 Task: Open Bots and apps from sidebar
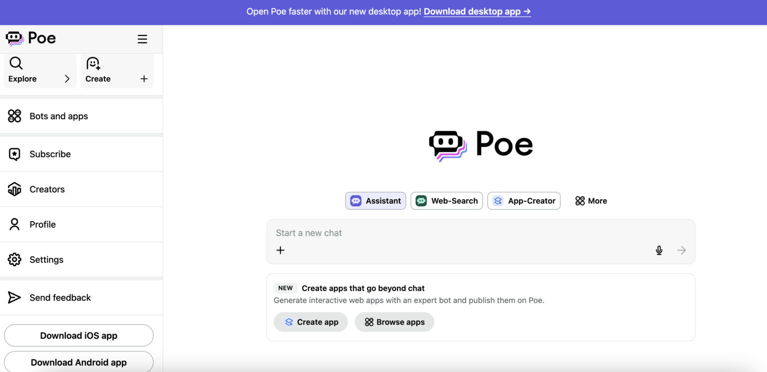click(81, 116)
